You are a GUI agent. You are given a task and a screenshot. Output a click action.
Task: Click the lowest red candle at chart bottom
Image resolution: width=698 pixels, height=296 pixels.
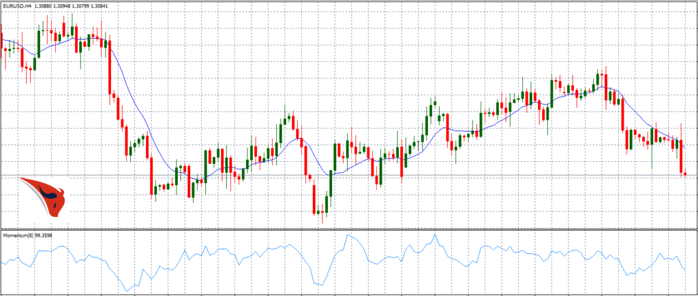(x=315, y=199)
